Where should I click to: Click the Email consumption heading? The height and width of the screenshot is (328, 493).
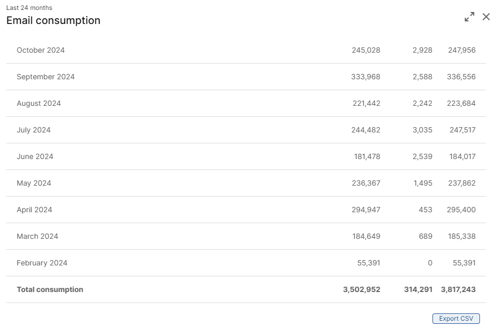click(53, 20)
